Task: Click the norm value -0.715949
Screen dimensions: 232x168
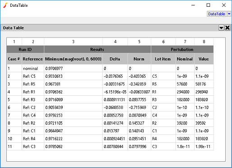Action: click(x=139, y=107)
